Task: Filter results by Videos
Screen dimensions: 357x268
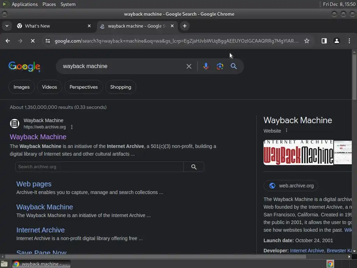Action: pyautogui.click(x=50, y=87)
